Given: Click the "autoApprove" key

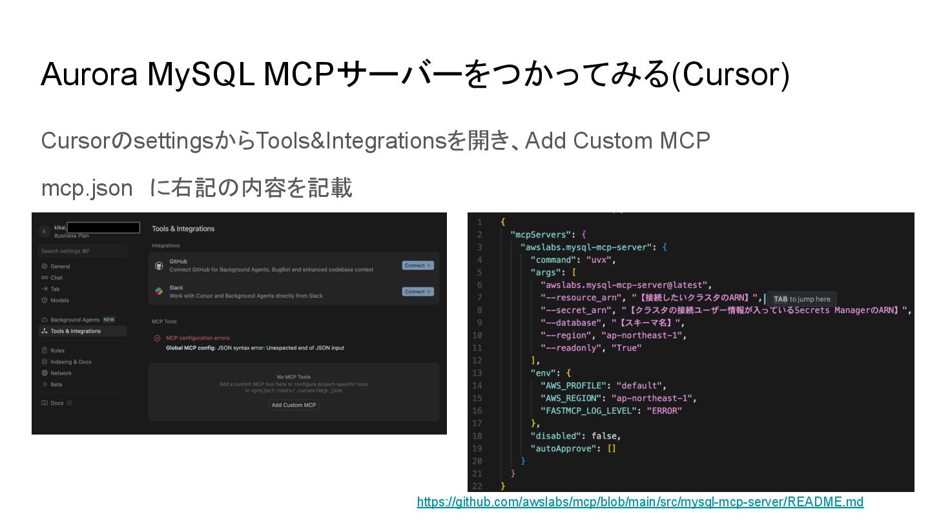Looking at the screenshot, I should click(563, 448).
